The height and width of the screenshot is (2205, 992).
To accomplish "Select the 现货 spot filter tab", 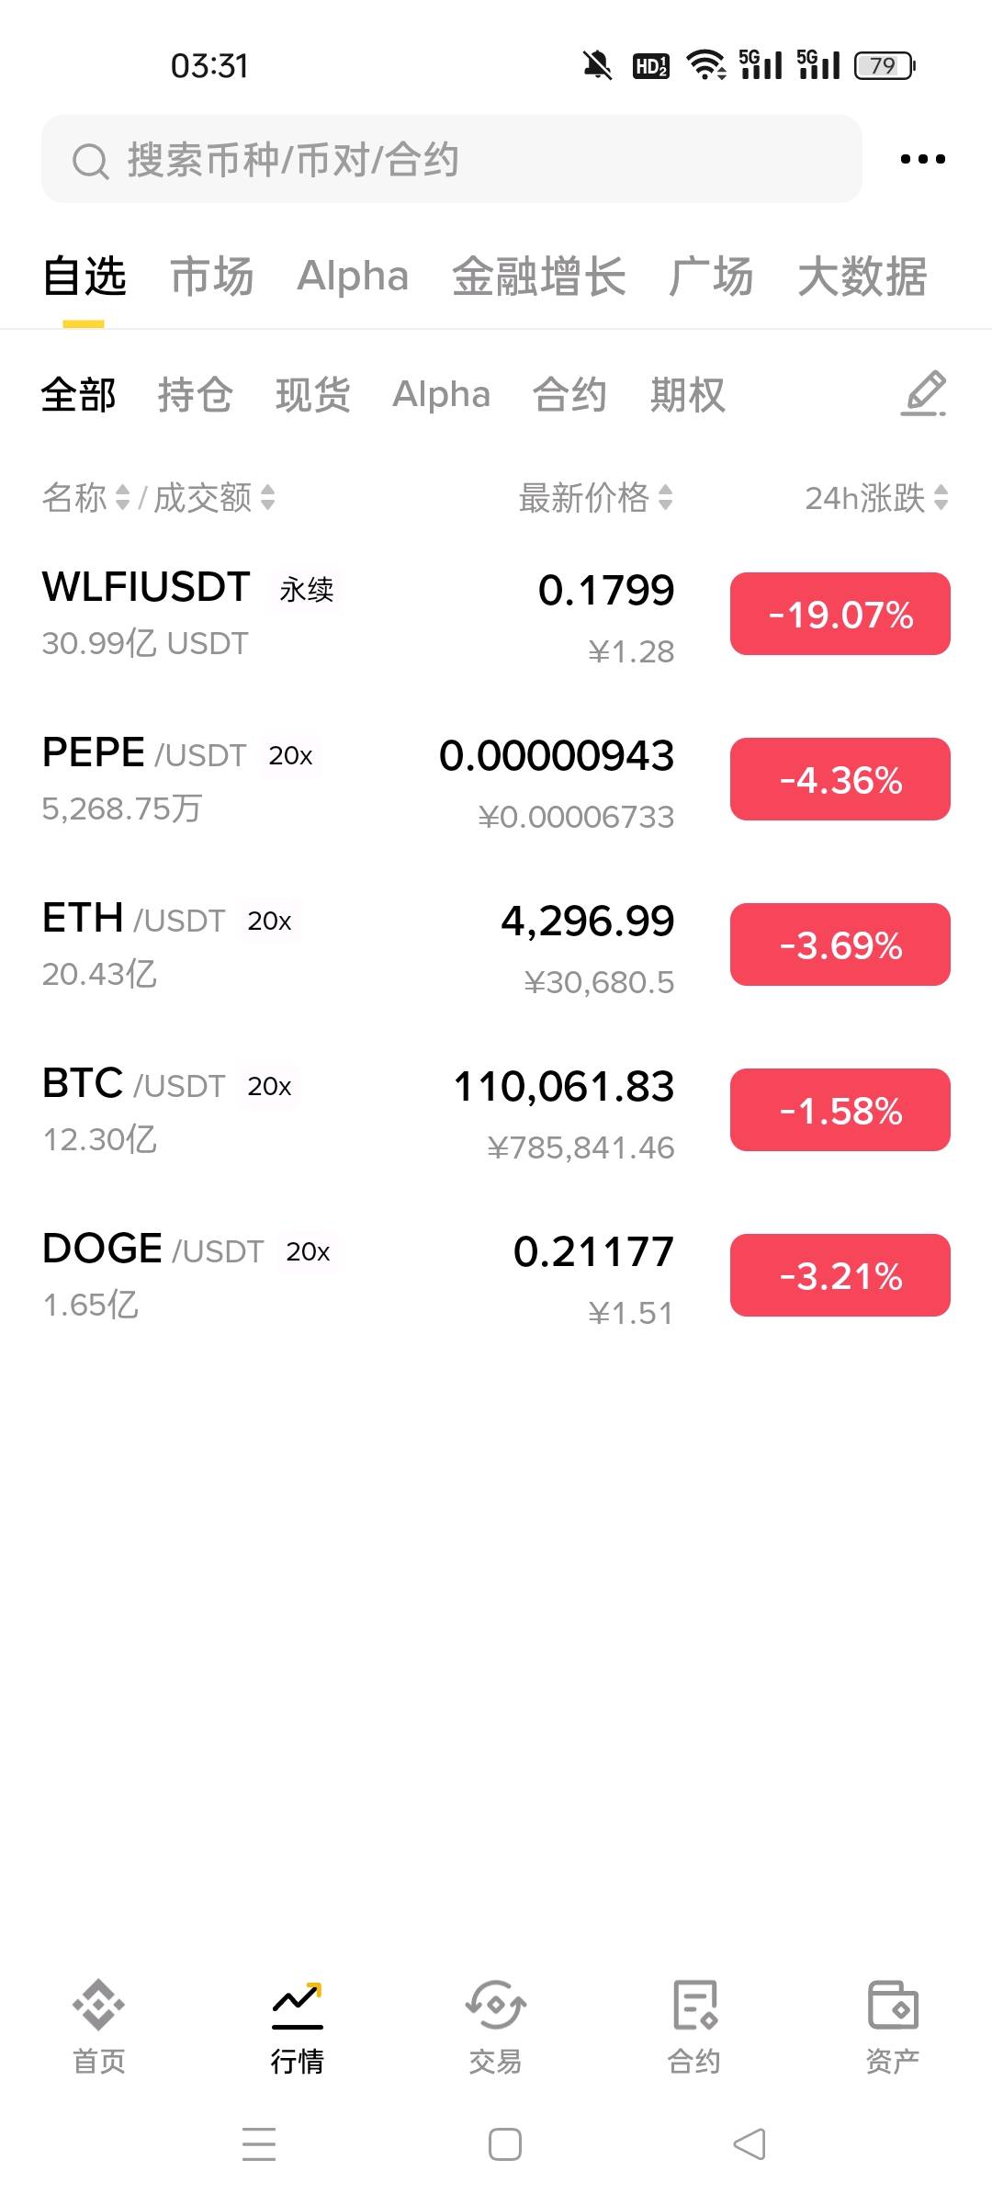I will tap(313, 395).
